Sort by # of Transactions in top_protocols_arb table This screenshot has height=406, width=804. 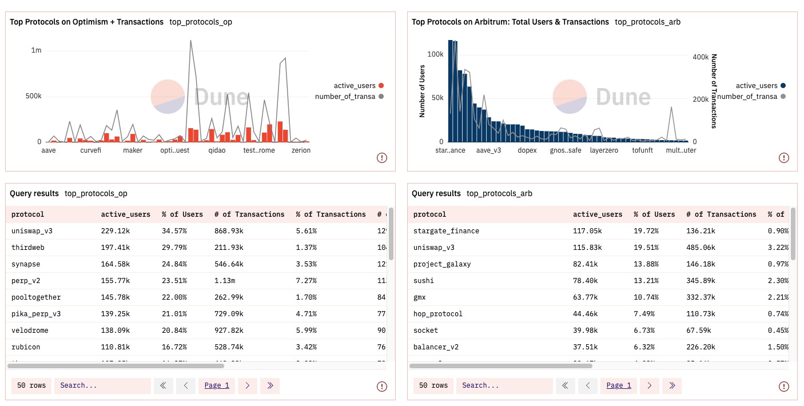(x=721, y=214)
